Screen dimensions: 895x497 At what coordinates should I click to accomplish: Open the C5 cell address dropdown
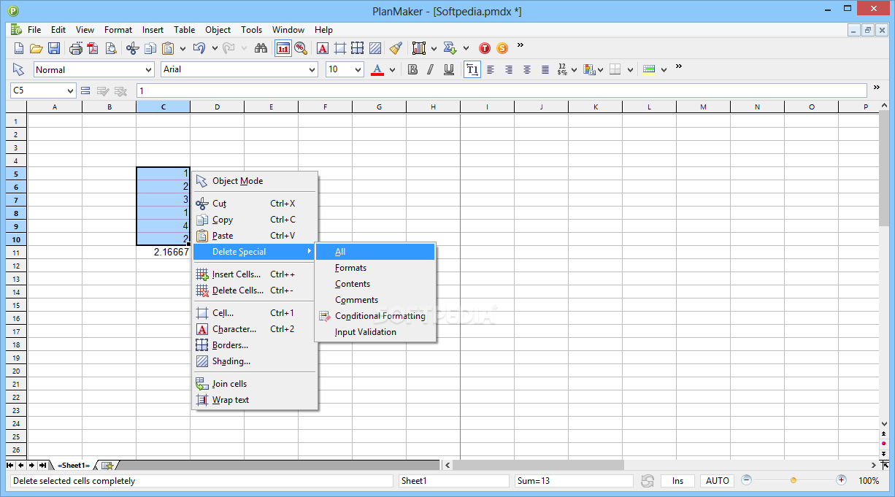pyautogui.click(x=71, y=90)
